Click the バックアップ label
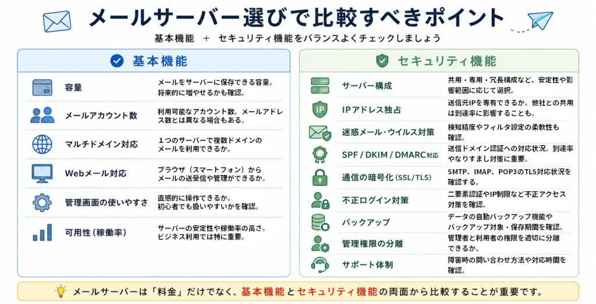 pyautogui.click(x=366, y=223)
